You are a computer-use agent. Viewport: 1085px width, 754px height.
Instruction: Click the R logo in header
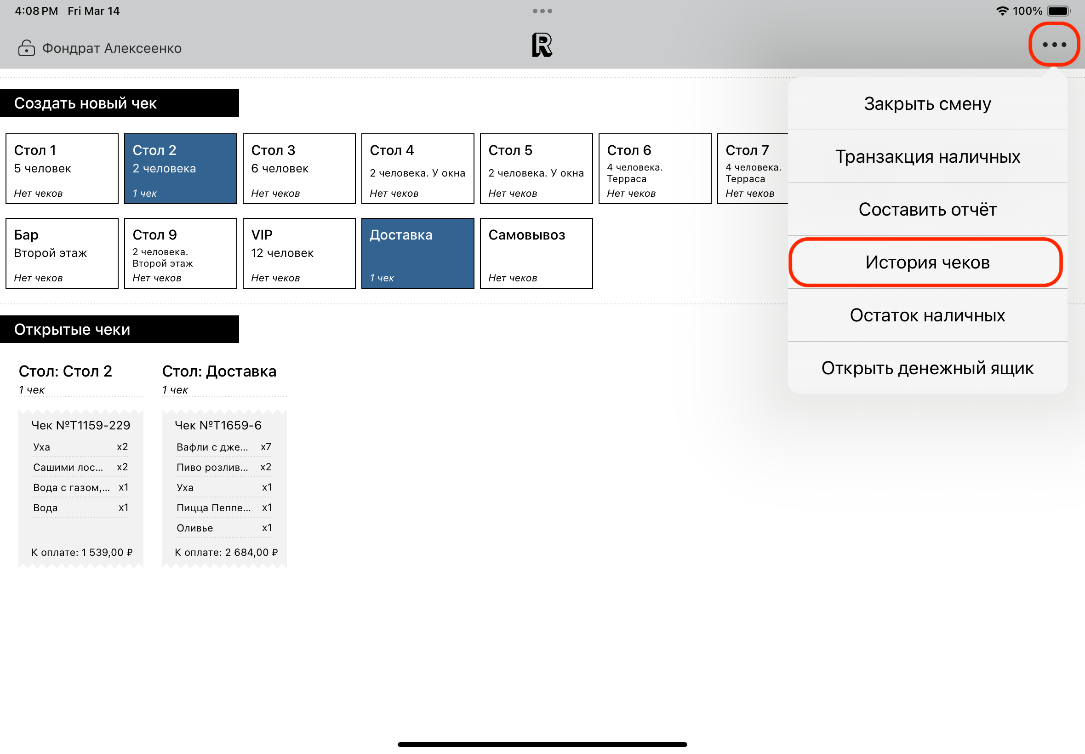[542, 46]
